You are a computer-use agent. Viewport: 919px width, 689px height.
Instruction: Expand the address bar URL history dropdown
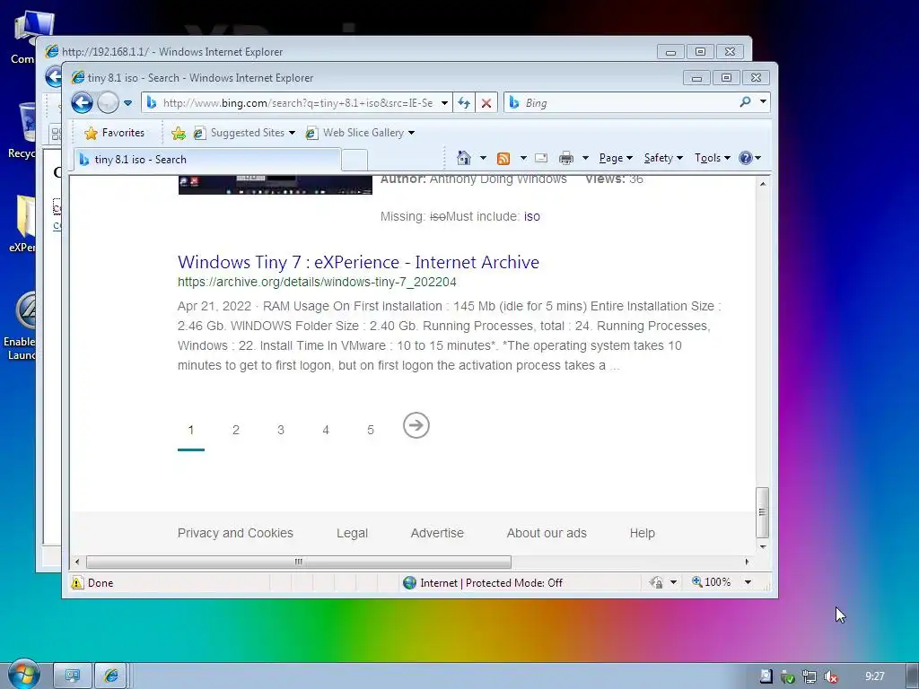coord(445,103)
